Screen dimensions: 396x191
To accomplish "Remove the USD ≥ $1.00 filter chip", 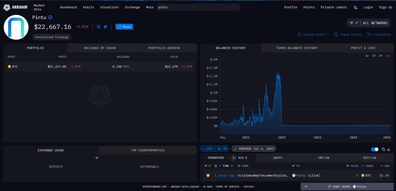I will click(204, 149).
